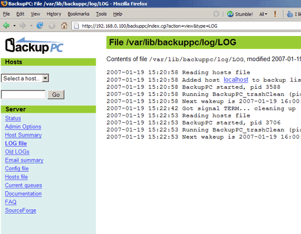Image resolution: width=301 pixels, height=234 pixels.
Task: Click the BackupPC logo
Action: [34, 45]
